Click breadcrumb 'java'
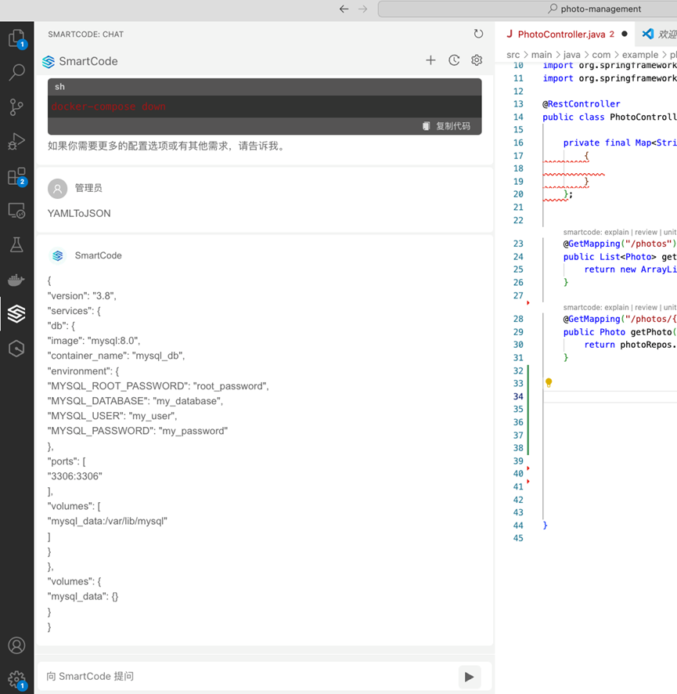The width and height of the screenshot is (677, 694). [x=572, y=55]
